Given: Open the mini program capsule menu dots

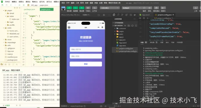Looking at the screenshot, I should pos(98,27).
